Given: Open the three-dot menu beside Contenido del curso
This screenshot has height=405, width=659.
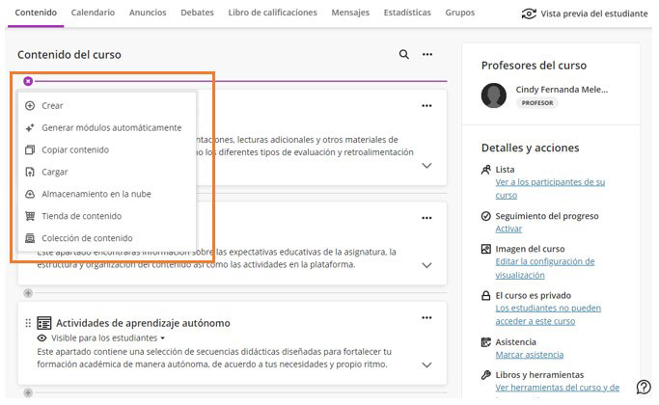Looking at the screenshot, I should [427, 54].
